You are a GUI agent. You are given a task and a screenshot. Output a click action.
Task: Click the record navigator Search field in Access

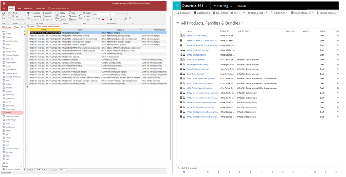click(62, 170)
